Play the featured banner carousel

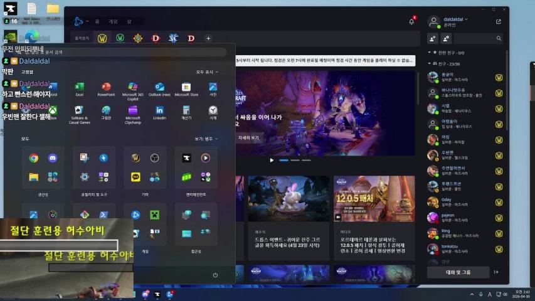pos(272,160)
